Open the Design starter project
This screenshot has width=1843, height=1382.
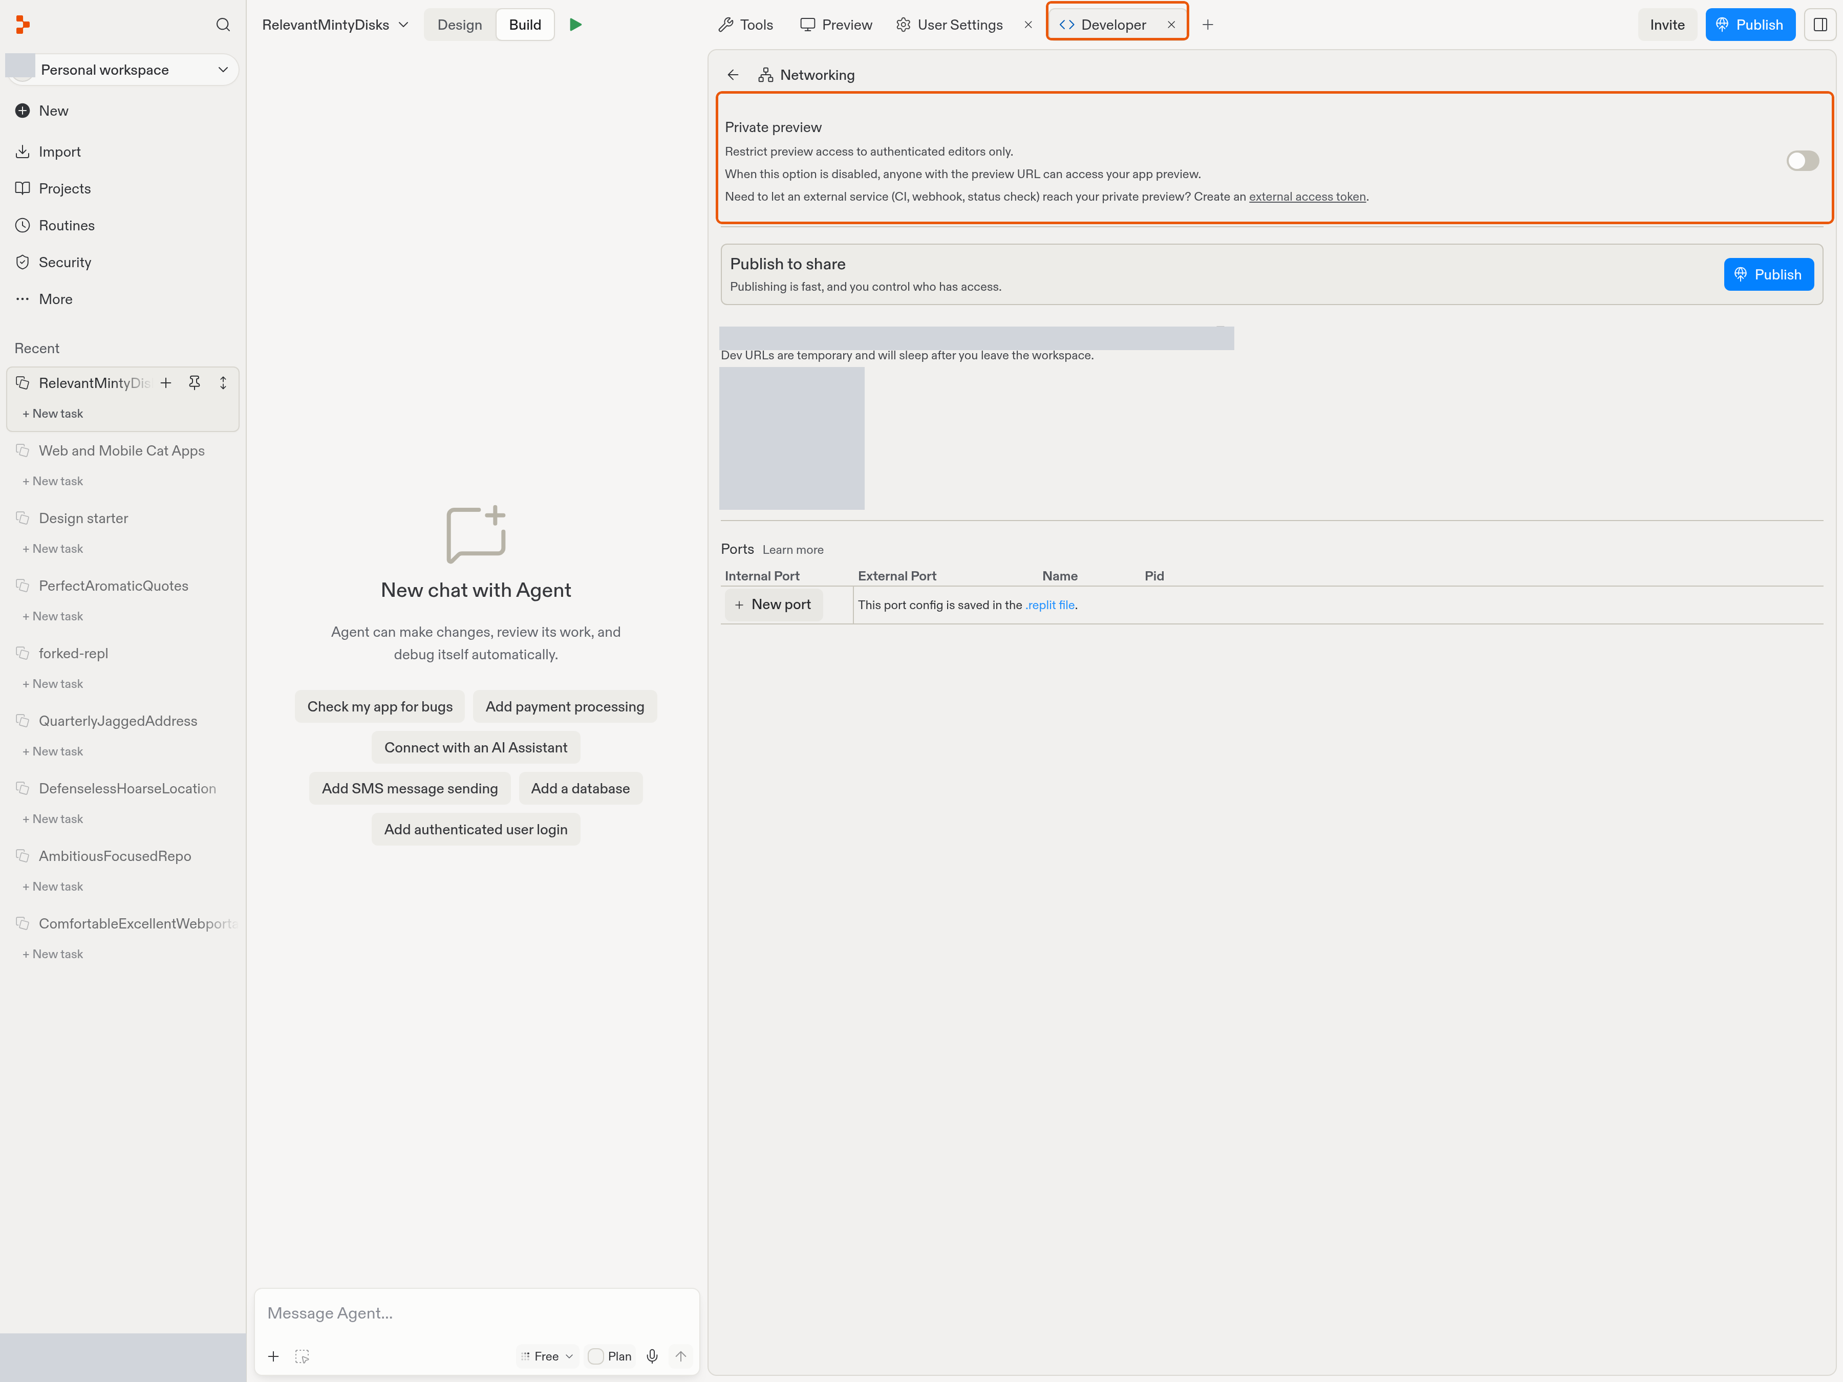pyautogui.click(x=83, y=518)
